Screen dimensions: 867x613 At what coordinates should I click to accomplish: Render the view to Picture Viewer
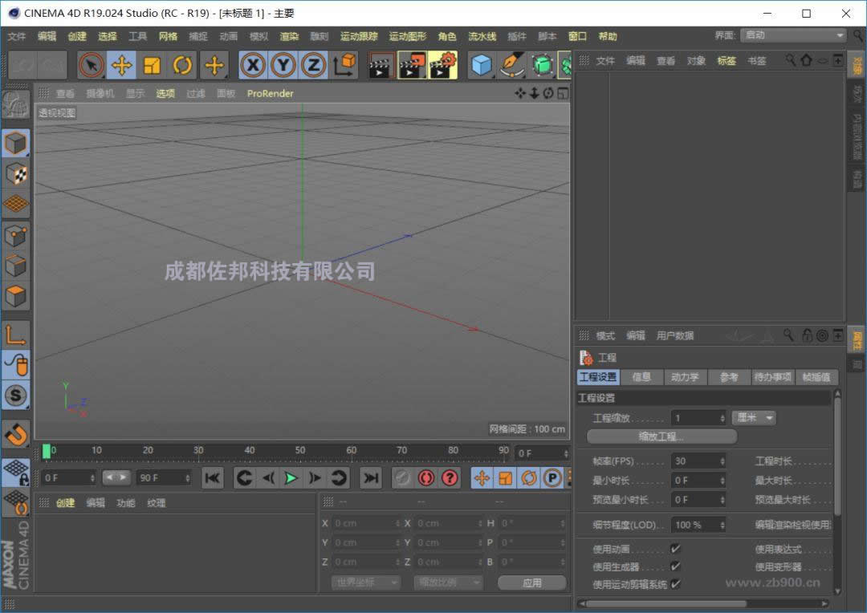tap(413, 65)
